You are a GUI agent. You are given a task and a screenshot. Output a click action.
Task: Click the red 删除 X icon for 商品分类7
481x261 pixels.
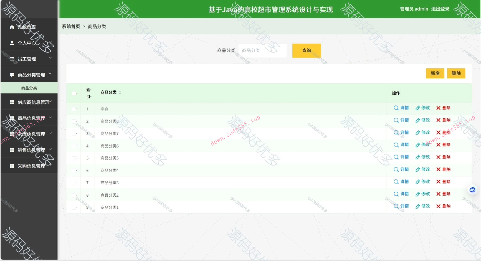438,133
